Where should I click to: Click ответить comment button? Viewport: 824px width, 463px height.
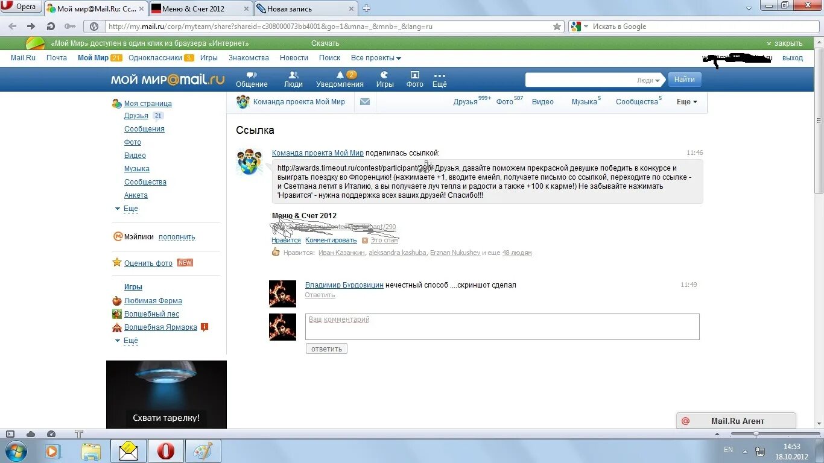pyautogui.click(x=326, y=348)
